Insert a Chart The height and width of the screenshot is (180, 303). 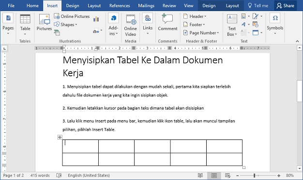coord(96,19)
